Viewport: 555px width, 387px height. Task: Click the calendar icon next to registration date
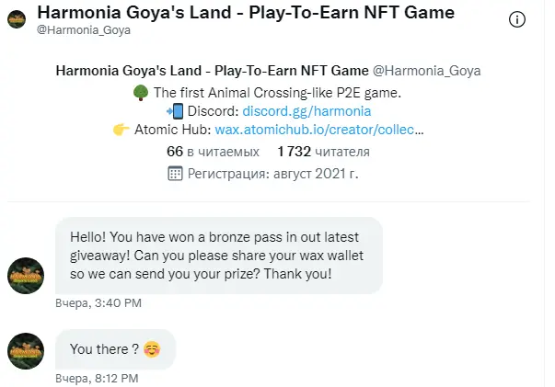pyautogui.click(x=175, y=174)
